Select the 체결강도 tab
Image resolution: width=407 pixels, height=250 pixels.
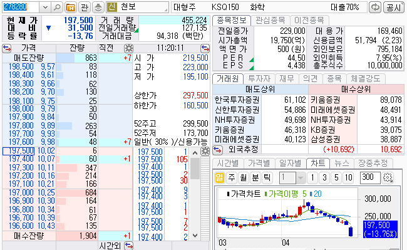[366, 79]
